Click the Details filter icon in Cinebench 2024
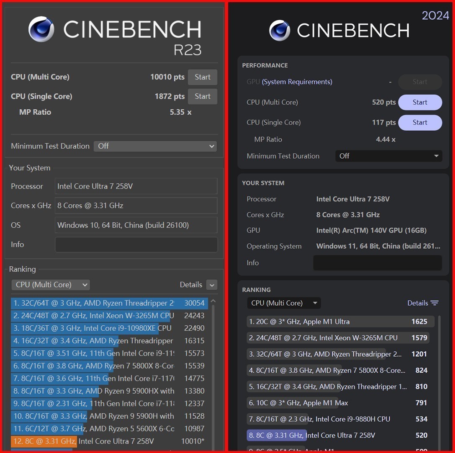This screenshot has width=455, height=453. click(x=434, y=303)
